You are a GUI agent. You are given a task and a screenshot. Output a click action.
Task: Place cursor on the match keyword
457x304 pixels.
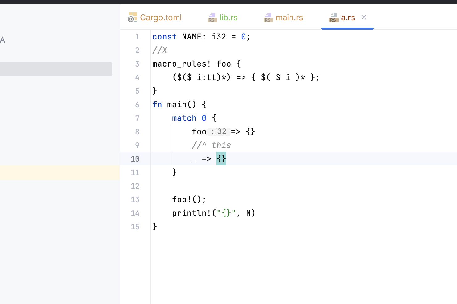184,118
